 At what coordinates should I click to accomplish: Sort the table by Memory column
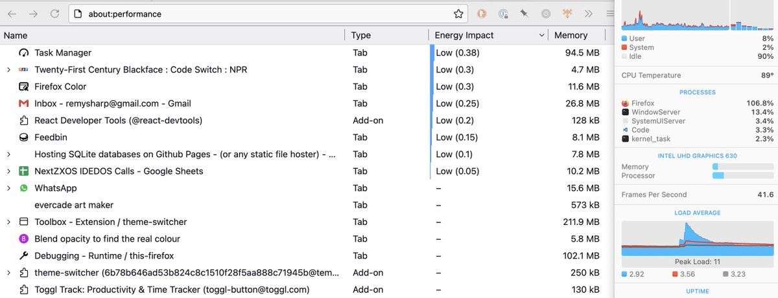(571, 36)
